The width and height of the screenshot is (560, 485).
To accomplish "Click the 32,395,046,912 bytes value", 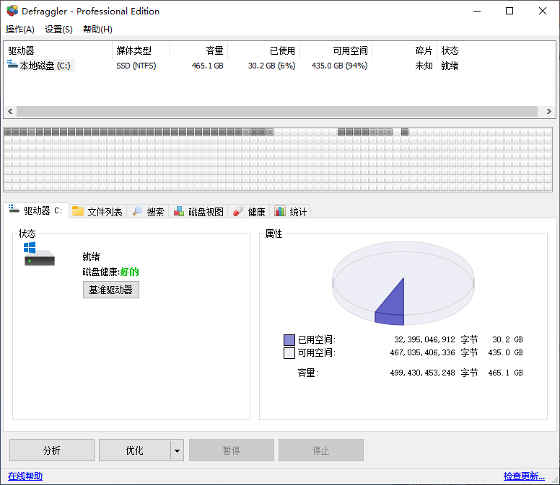I will 424,339.
